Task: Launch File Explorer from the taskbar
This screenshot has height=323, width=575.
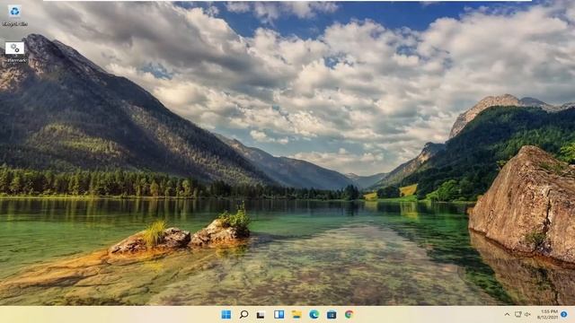Action: [x=296, y=315]
